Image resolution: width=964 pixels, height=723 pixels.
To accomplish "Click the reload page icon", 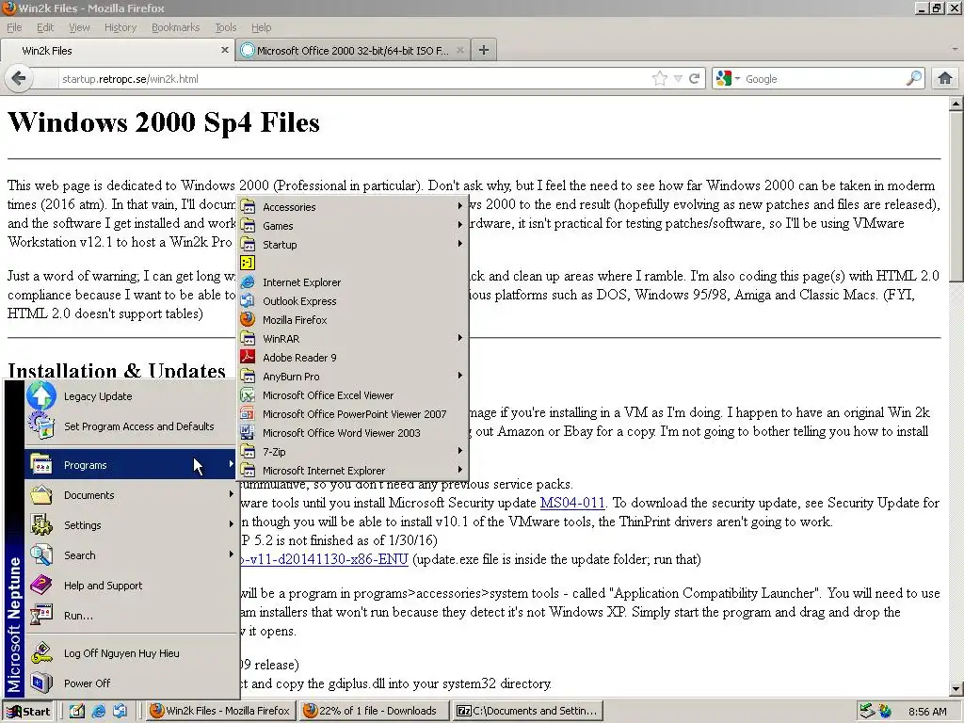I will pos(694,79).
